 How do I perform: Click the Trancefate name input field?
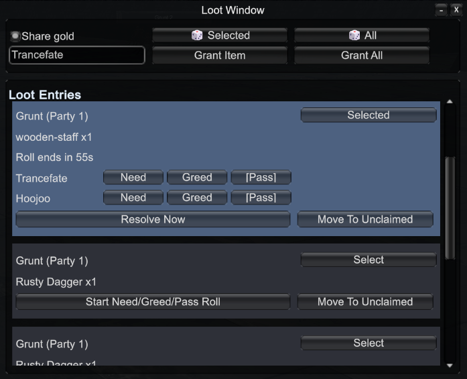77,55
